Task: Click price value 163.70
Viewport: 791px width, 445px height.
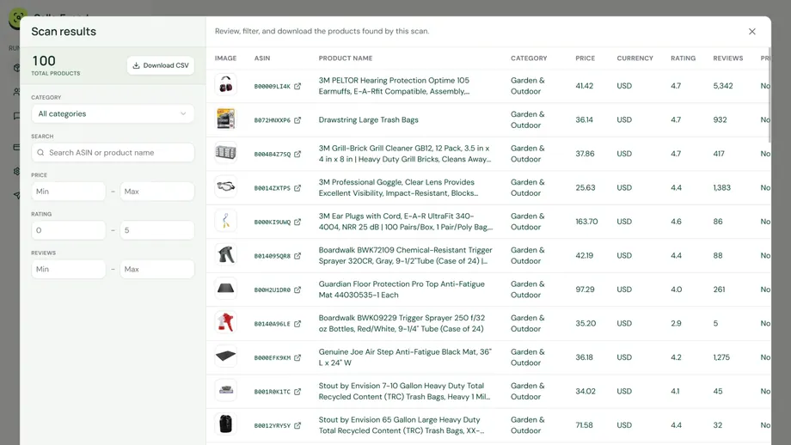Action: [x=586, y=222]
